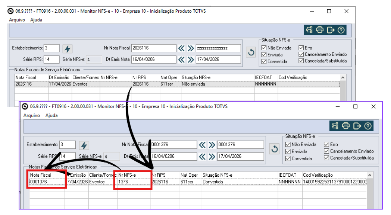Click Estabelecimento field in back window

click(51, 48)
